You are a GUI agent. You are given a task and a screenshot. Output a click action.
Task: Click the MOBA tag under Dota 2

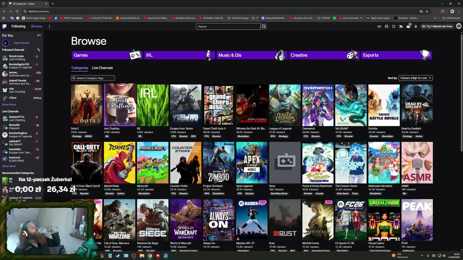88,136
